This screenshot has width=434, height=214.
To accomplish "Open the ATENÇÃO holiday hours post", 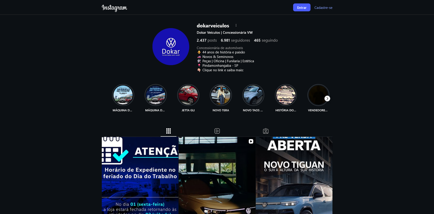I will coord(140,175).
